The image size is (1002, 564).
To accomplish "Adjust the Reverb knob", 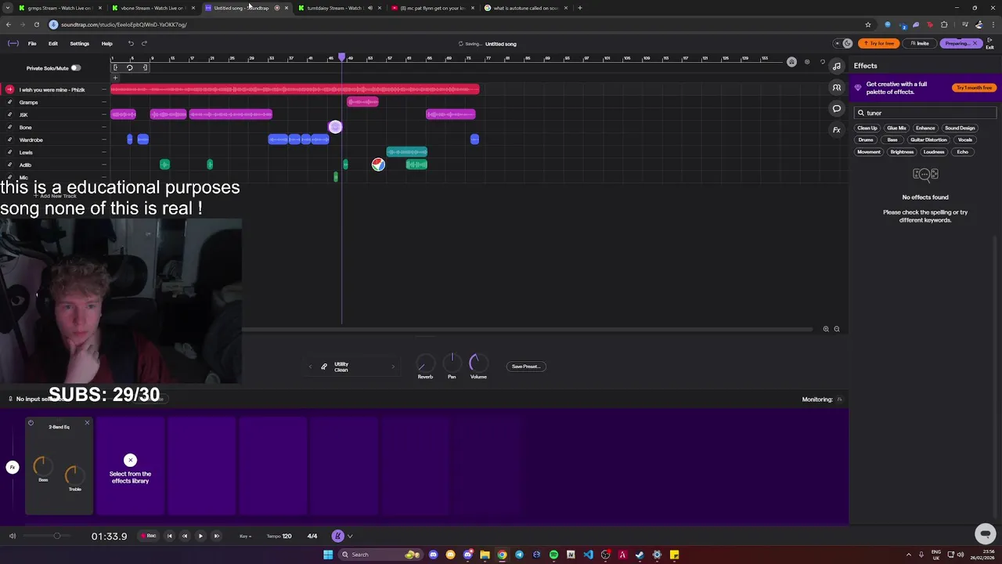I will point(425,363).
